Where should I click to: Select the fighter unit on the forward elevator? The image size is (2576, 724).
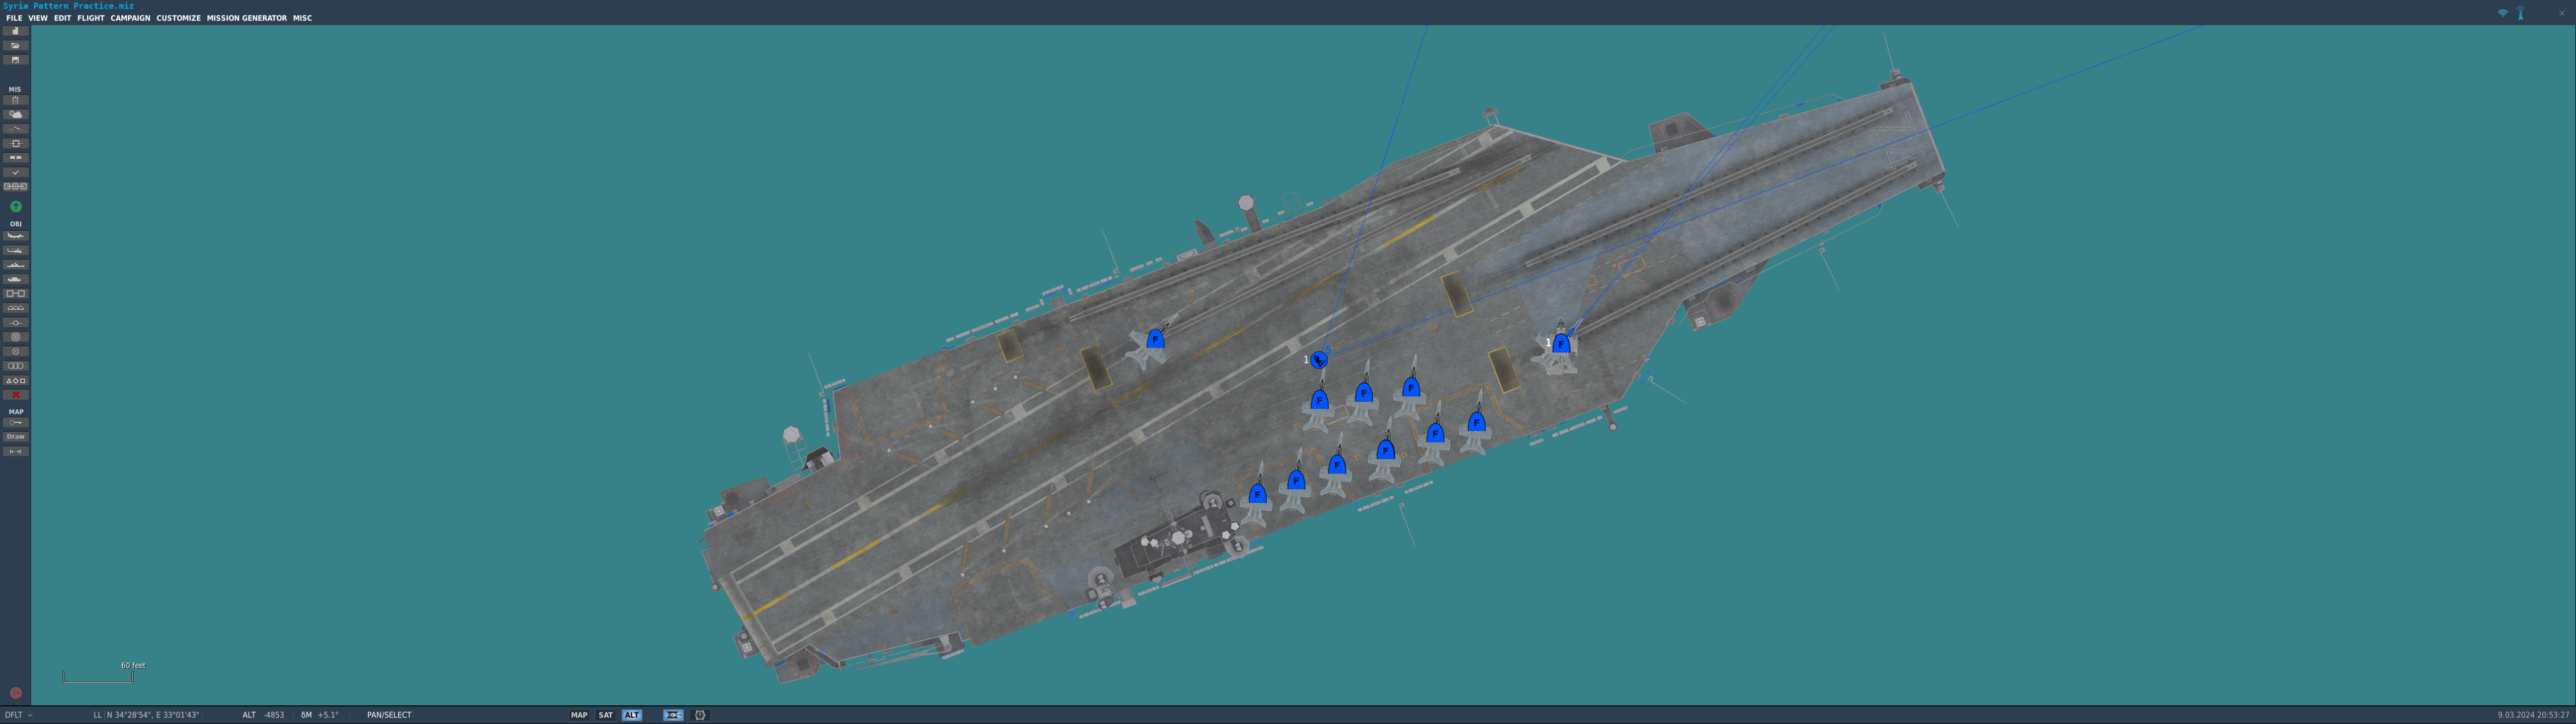(x=1561, y=344)
